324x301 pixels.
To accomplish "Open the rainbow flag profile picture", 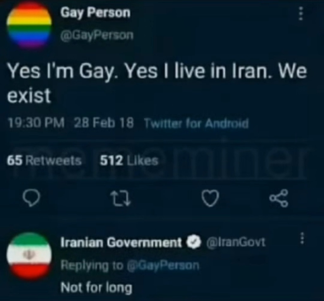I will tap(29, 25).
